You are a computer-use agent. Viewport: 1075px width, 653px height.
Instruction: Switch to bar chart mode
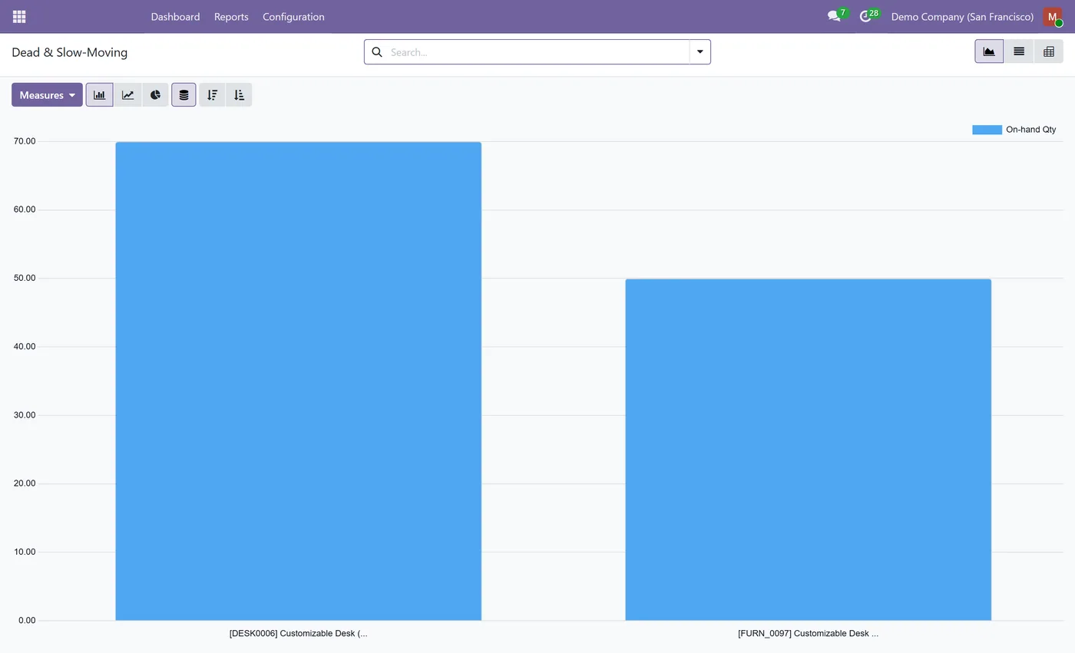point(100,95)
